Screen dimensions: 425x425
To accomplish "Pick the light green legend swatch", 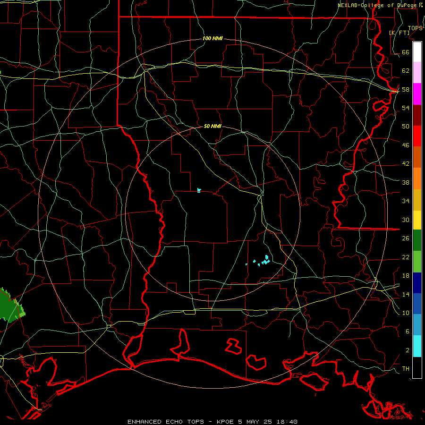I will click(x=417, y=262).
